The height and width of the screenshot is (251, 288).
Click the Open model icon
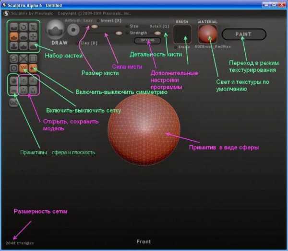click(x=24, y=90)
